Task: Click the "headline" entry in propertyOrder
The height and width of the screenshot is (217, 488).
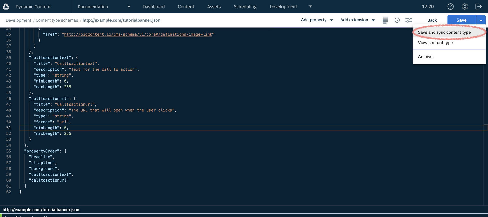Action: click(x=40, y=157)
